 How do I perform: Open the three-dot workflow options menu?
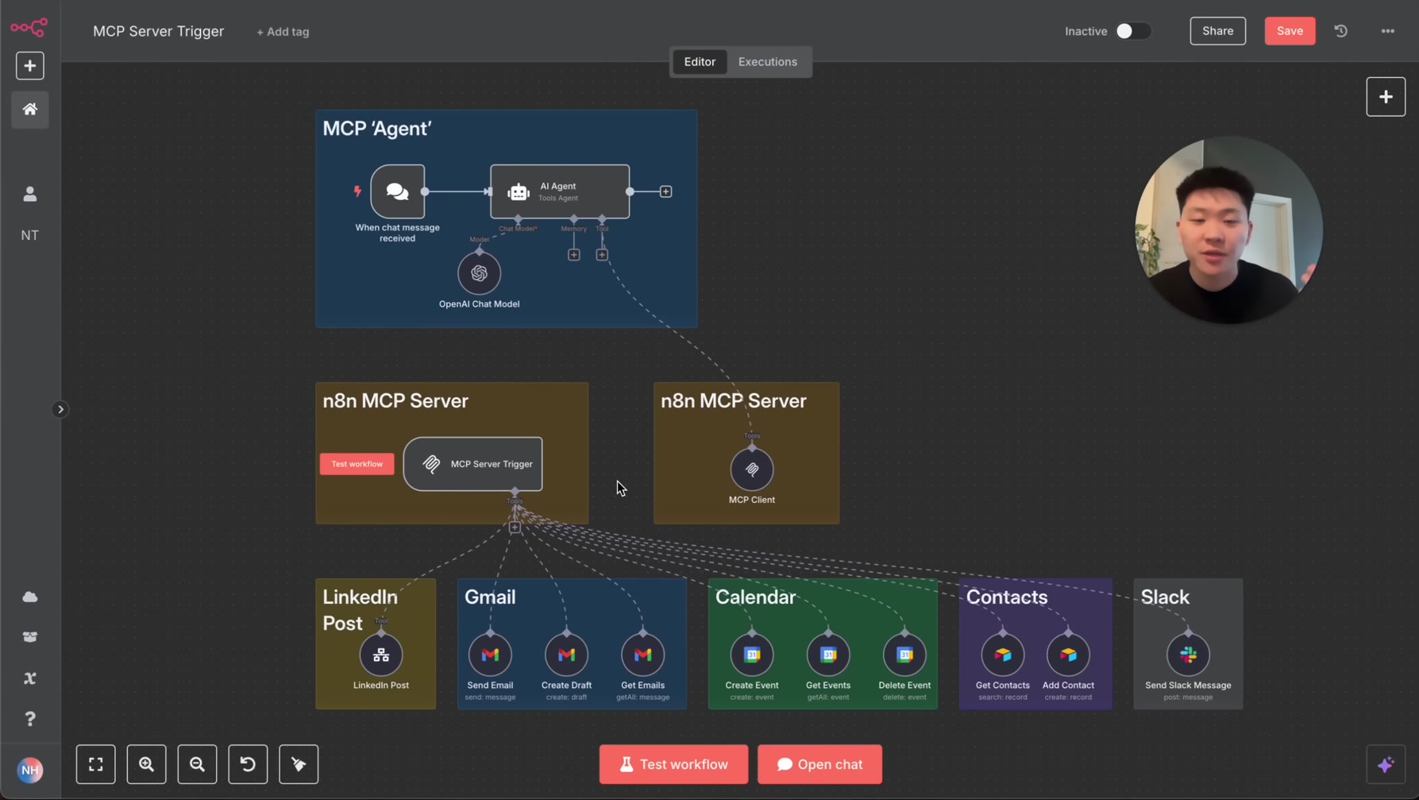coord(1388,31)
